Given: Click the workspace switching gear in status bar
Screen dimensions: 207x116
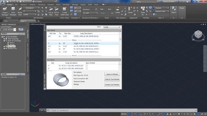Looking at the screenshot, I should pos(179,114).
